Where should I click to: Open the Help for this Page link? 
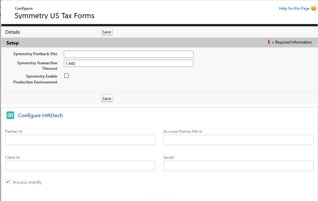(x=294, y=8)
